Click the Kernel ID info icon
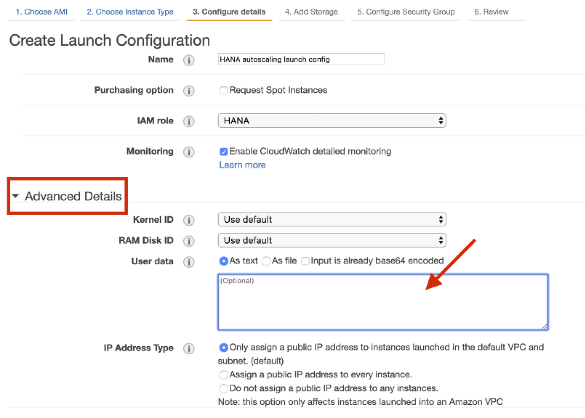Viewport: 585px width, 418px height. 189,220
